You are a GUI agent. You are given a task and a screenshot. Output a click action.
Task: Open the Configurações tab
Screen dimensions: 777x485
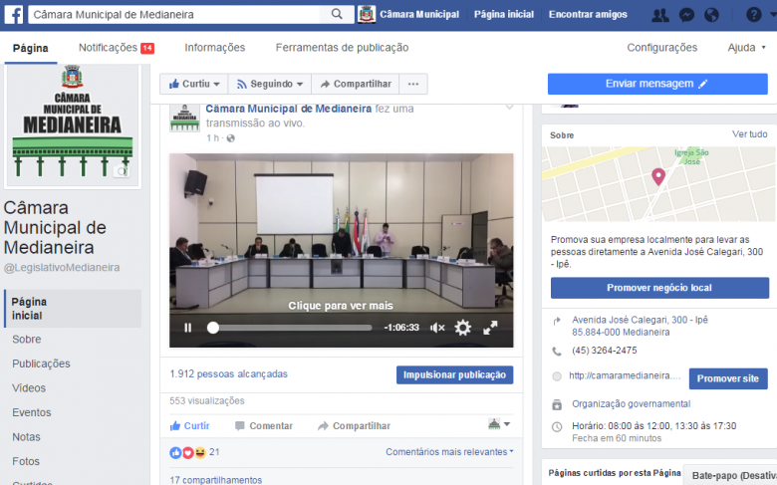[662, 48]
